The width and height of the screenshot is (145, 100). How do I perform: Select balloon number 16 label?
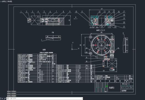click(119, 12)
